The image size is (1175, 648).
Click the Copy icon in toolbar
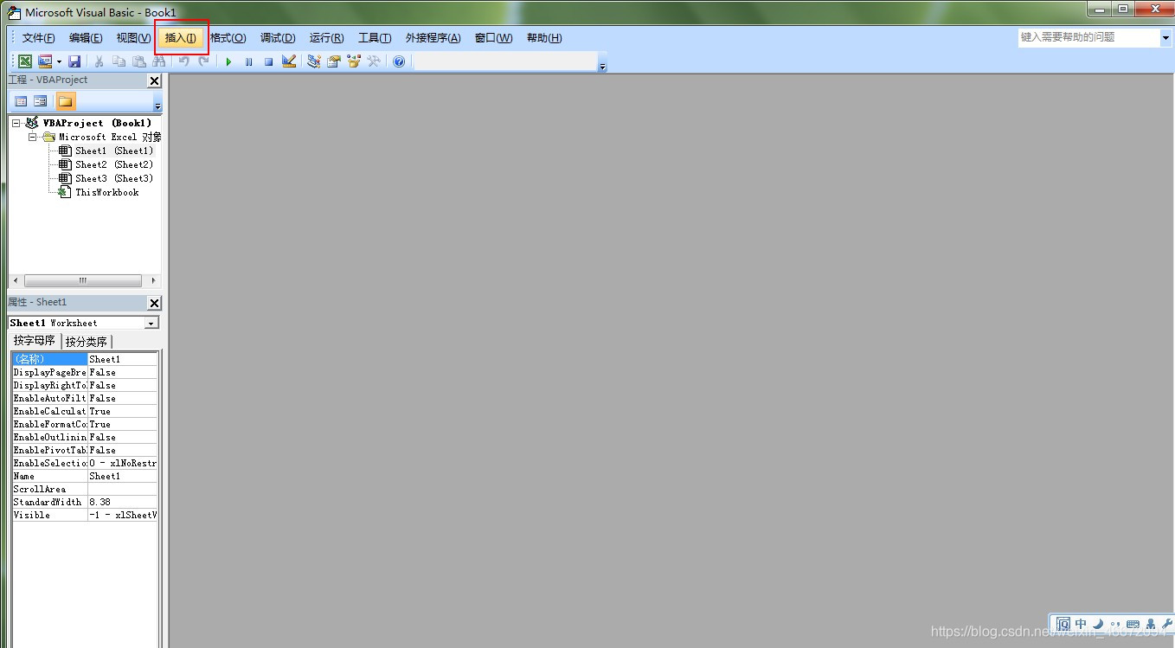click(x=119, y=61)
